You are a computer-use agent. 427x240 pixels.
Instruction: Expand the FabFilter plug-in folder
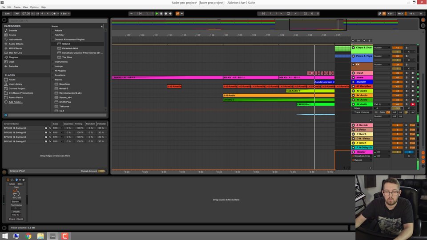pos(52,35)
